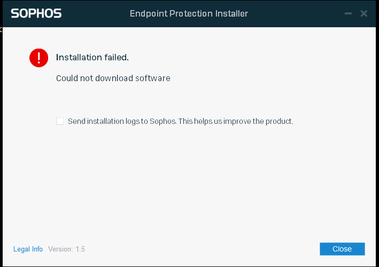Screen dimensions: 379x267
Task: Click the word 'Sophos' in checkbox label
Action: (x=163, y=121)
